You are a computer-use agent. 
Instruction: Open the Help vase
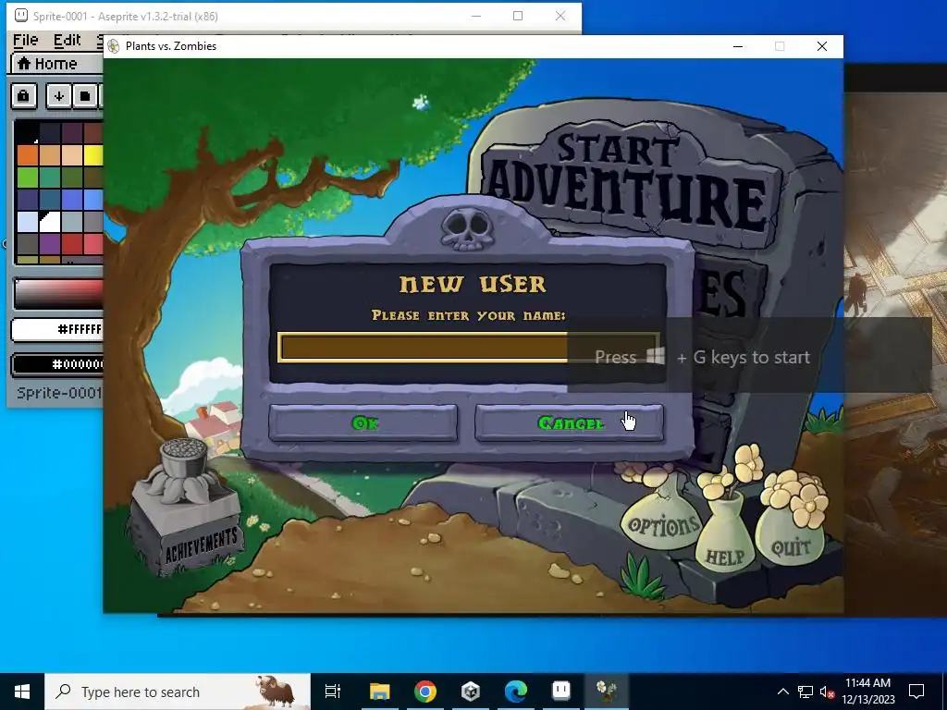pyautogui.click(x=725, y=537)
